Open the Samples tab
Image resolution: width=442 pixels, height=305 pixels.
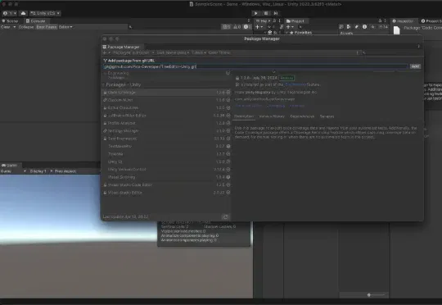327,116
